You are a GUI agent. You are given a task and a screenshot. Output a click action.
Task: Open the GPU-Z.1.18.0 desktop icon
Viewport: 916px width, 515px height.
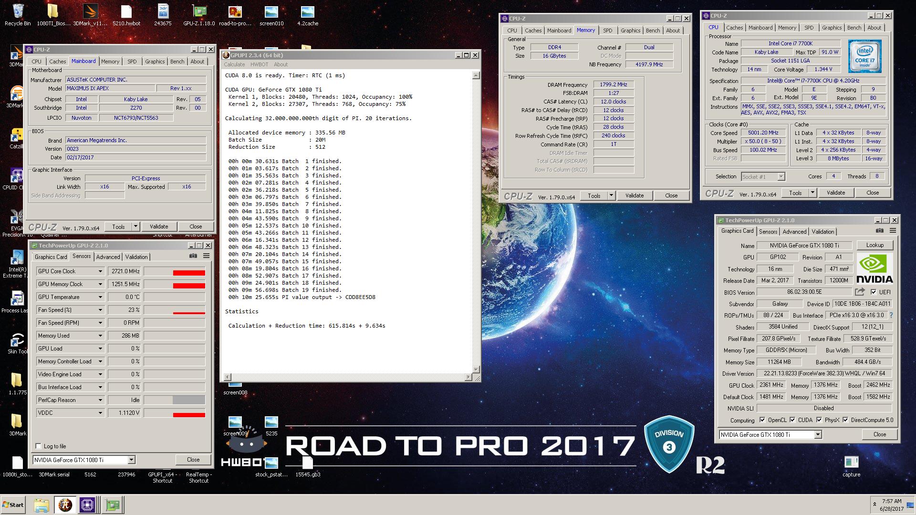coord(199,14)
